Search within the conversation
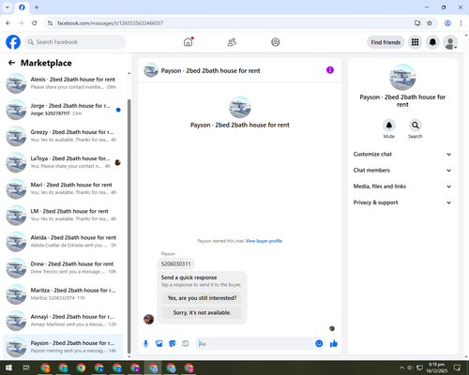Image resolution: width=469 pixels, height=375 pixels. pos(416,126)
